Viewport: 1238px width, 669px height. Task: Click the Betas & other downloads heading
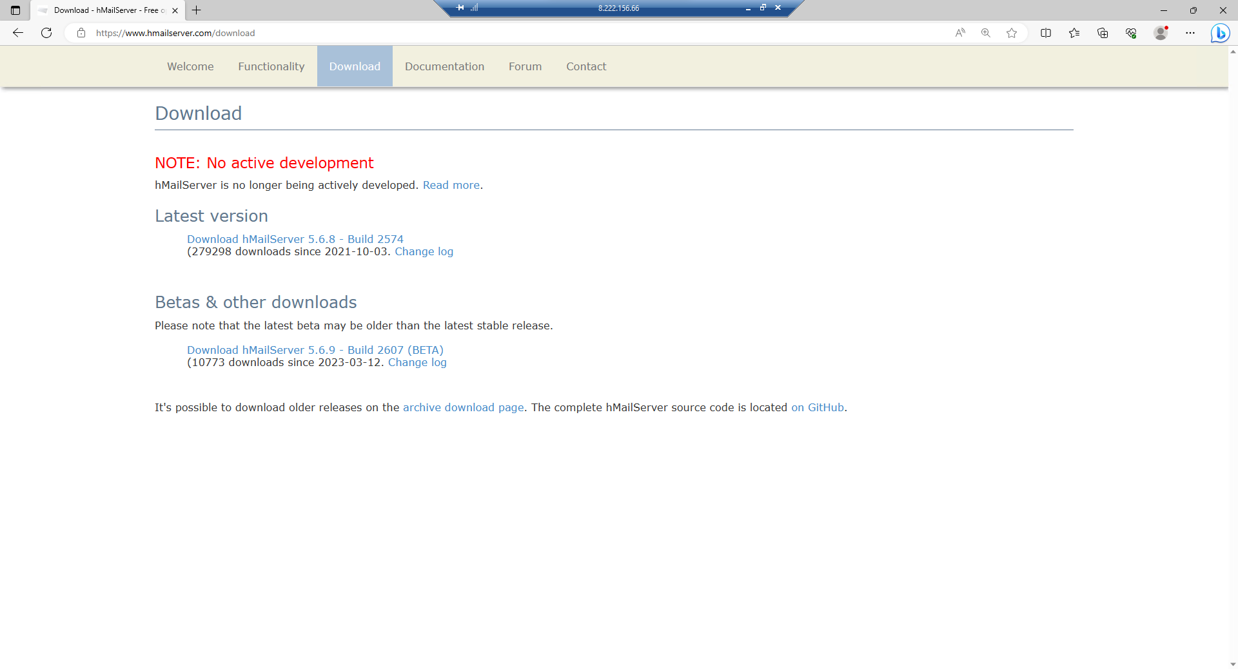pyautogui.click(x=256, y=302)
